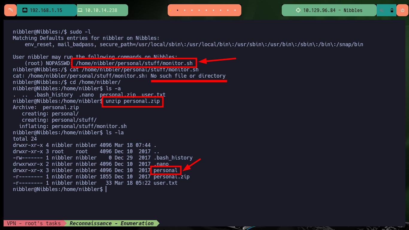Switch to the last workspace dot
Viewport: 409px width, 230px height.
pyautogui.click(x=235, y=10)
